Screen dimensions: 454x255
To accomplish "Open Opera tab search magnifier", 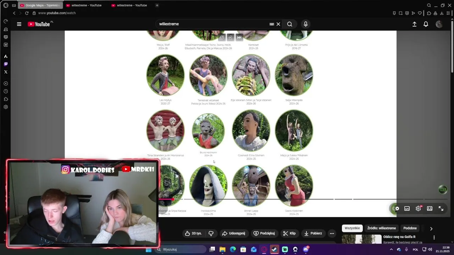I will 429,5.
